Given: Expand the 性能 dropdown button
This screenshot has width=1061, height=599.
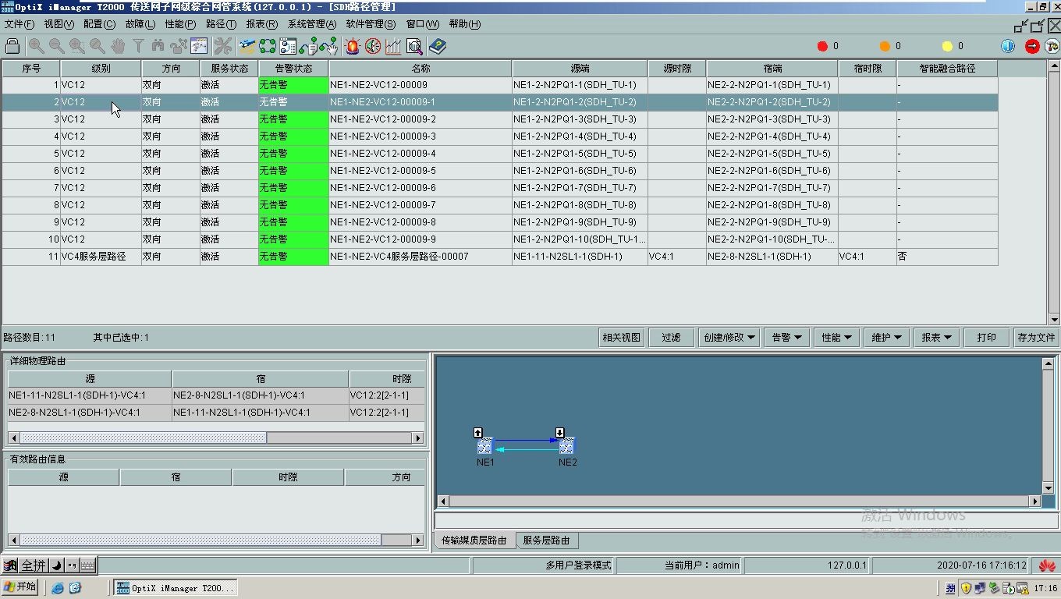Looking at the screenshot, I should tap(836, 337).
